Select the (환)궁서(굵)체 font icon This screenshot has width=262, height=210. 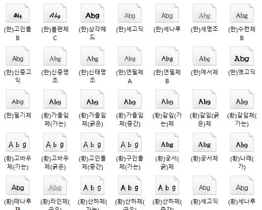[x=167, y=142]
